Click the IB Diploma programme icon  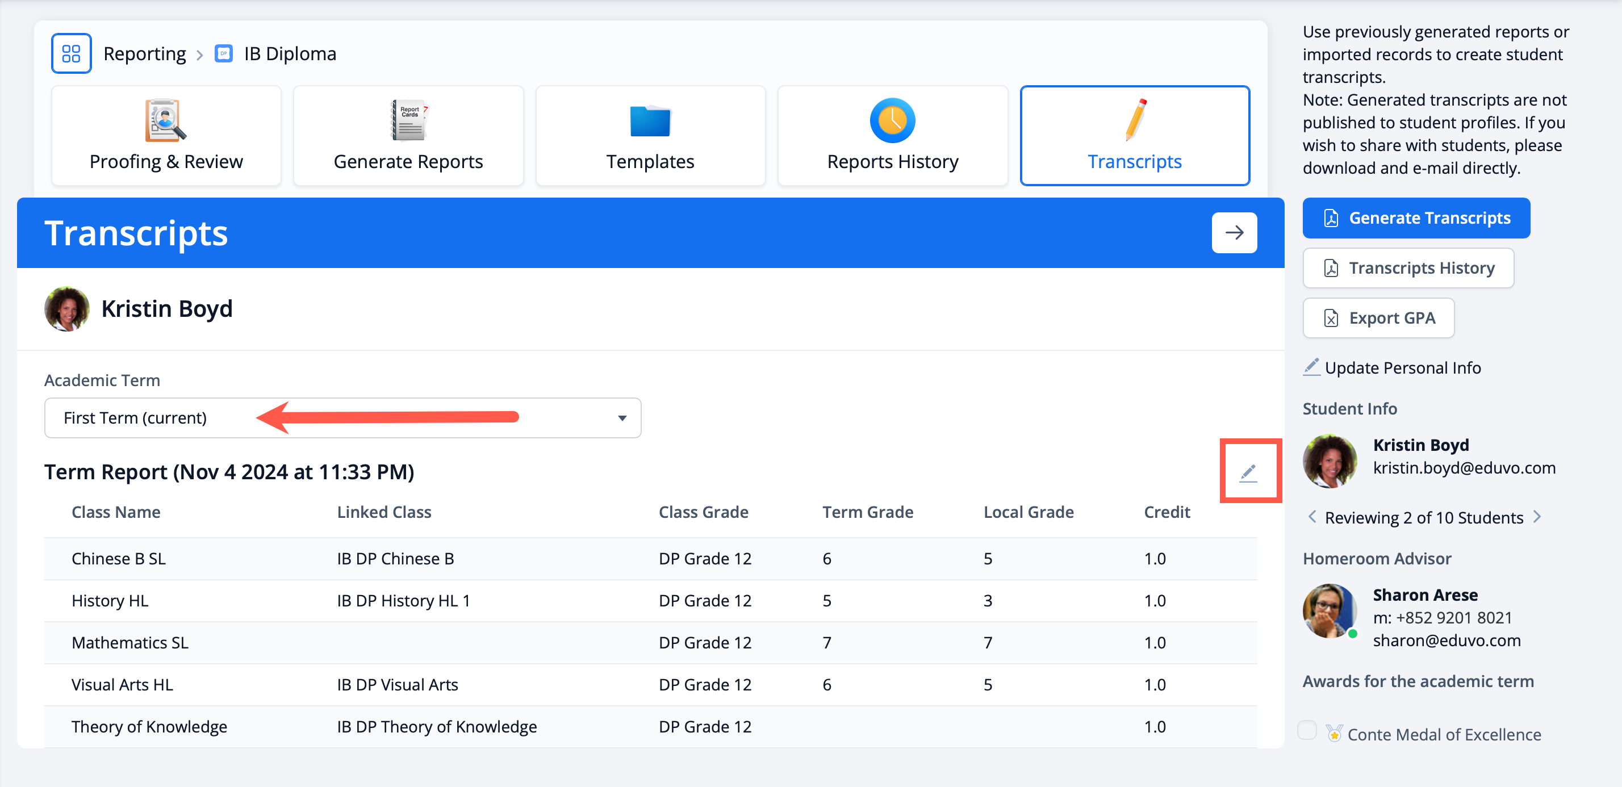(x=224, y=53)
